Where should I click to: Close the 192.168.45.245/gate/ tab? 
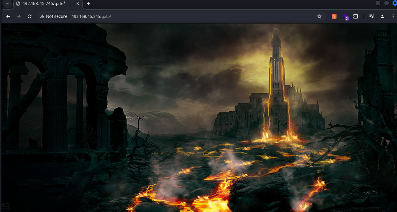(77, 4)
